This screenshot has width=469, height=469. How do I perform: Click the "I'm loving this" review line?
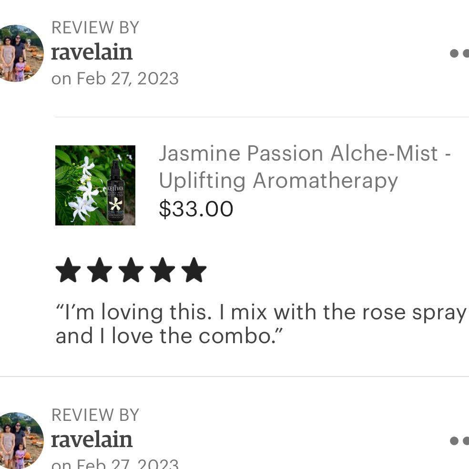[261, 313]
